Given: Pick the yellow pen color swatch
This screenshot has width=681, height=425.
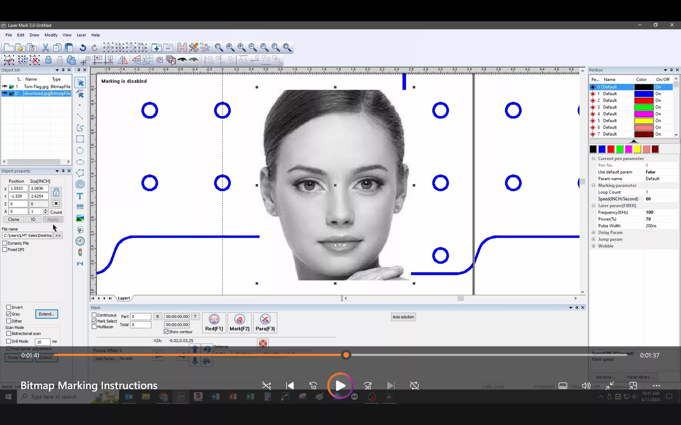Looking at the screenshot, I should click(x=637, y=149).
